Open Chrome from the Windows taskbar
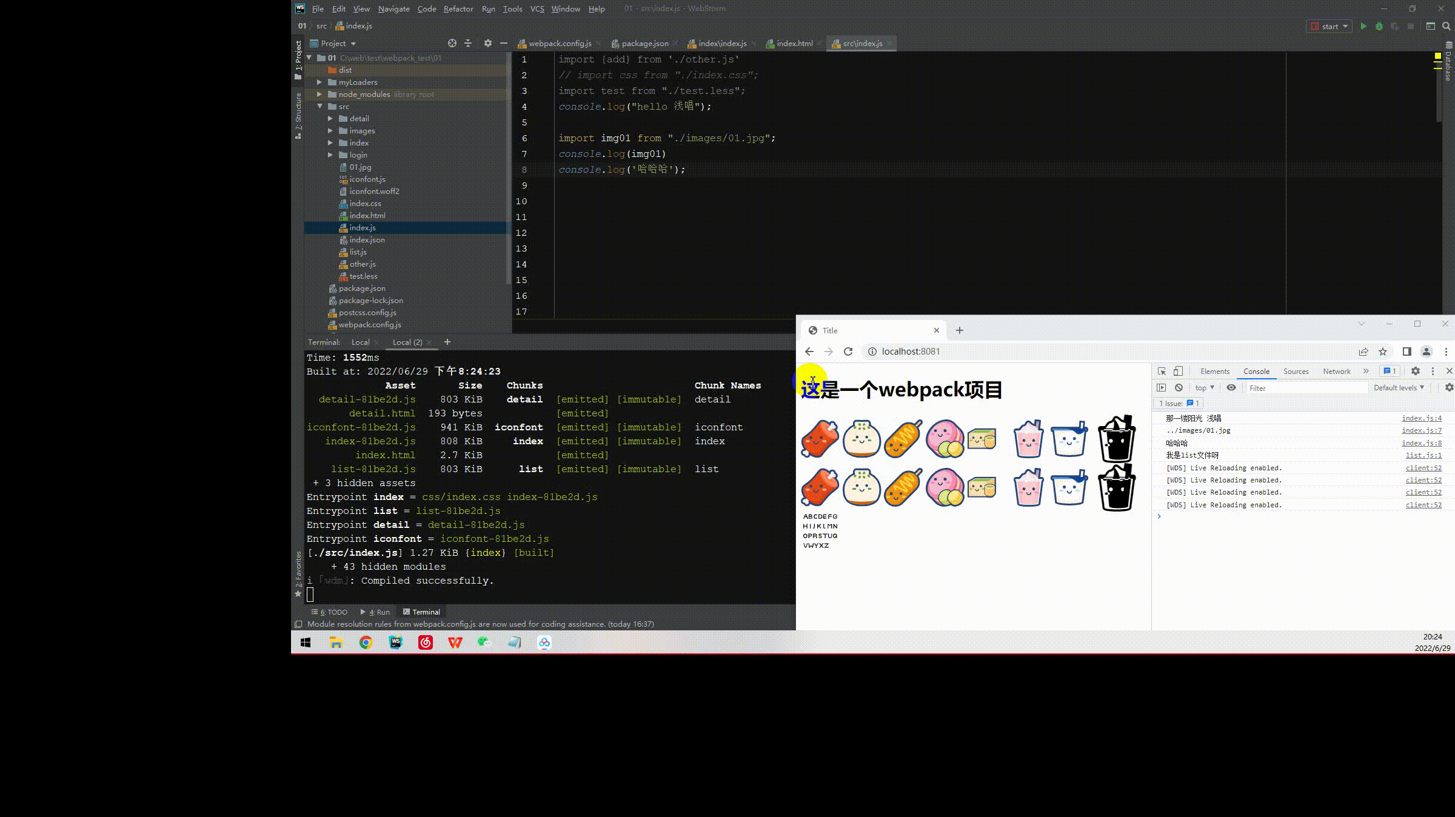Image resolution: width=1455 pixels, height=817 pixels. point(366,642)
